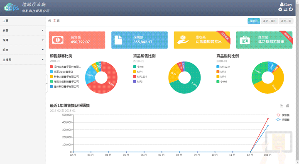Viewport: 299px width, 164px height.
Task: Toggle 小米6 legend in 貨品銷售比例
Action: 138,67
